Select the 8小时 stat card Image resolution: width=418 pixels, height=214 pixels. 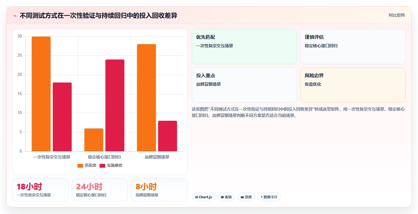[x=159, y=190]
